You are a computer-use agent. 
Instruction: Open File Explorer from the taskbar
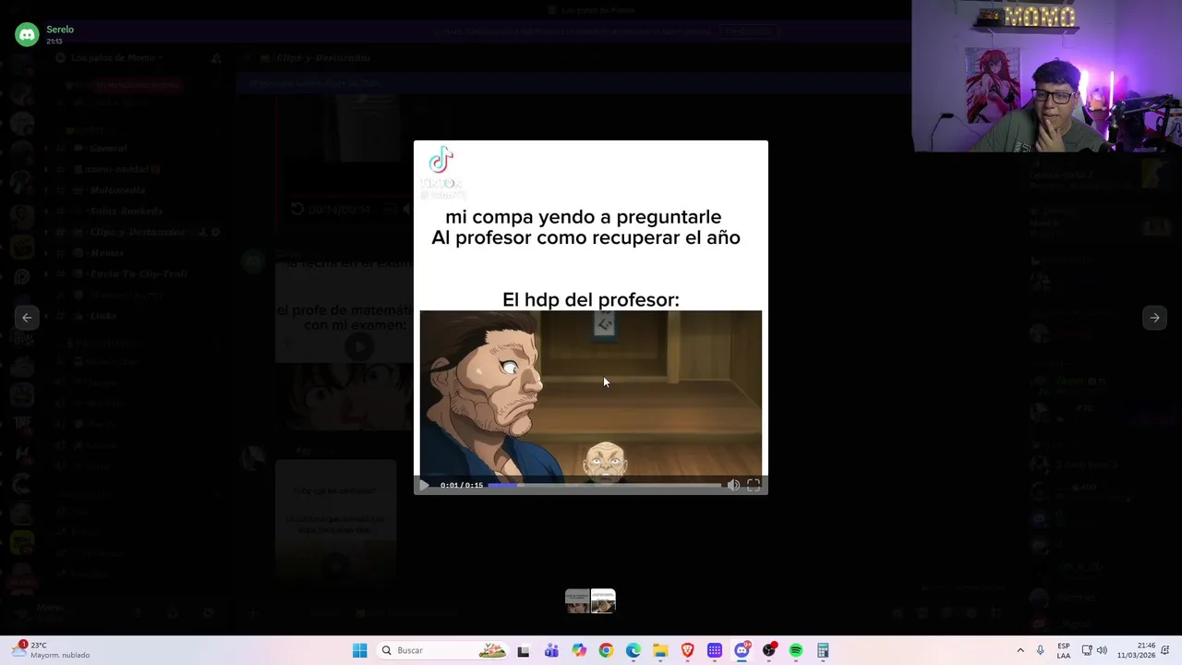coord(660,650)
